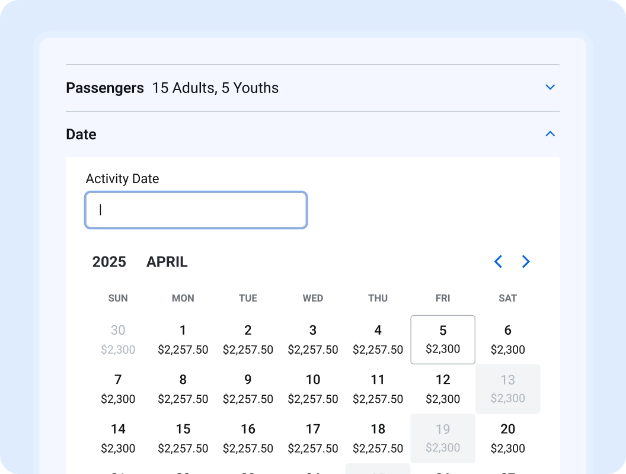This screenshot has height=474, width=626.
Task: Select April 12 date cell
Action: pos(443,389)
